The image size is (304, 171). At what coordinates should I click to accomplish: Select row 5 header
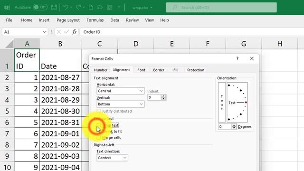pyautogui.click(x=7, y=111)
